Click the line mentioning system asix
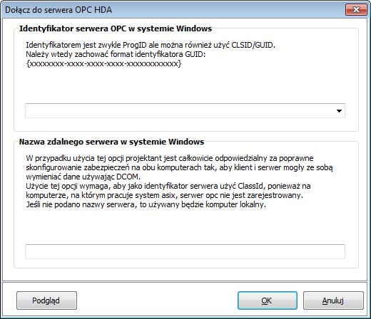The image size is (371, 319). (x=165, y=195)
